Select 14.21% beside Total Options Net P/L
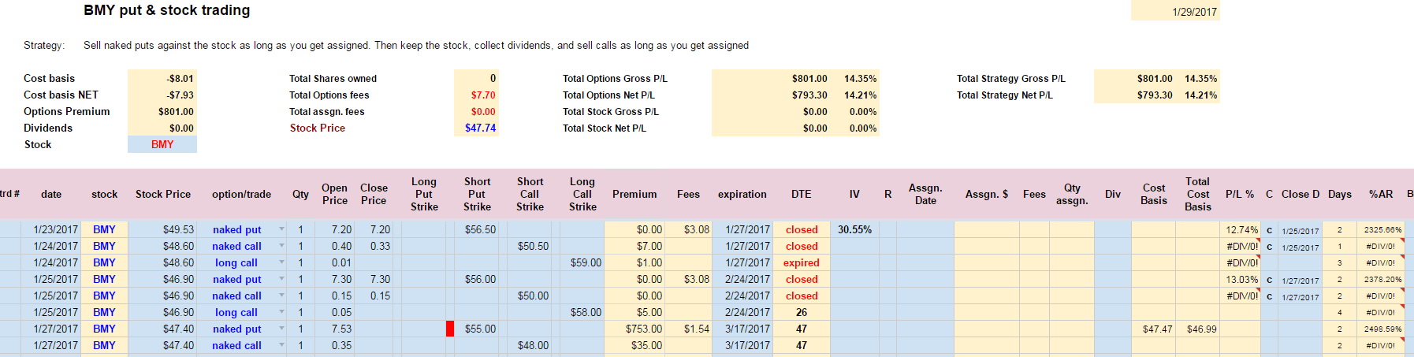The height and width of the screenshot is (357, 1414). click(860, 95)
